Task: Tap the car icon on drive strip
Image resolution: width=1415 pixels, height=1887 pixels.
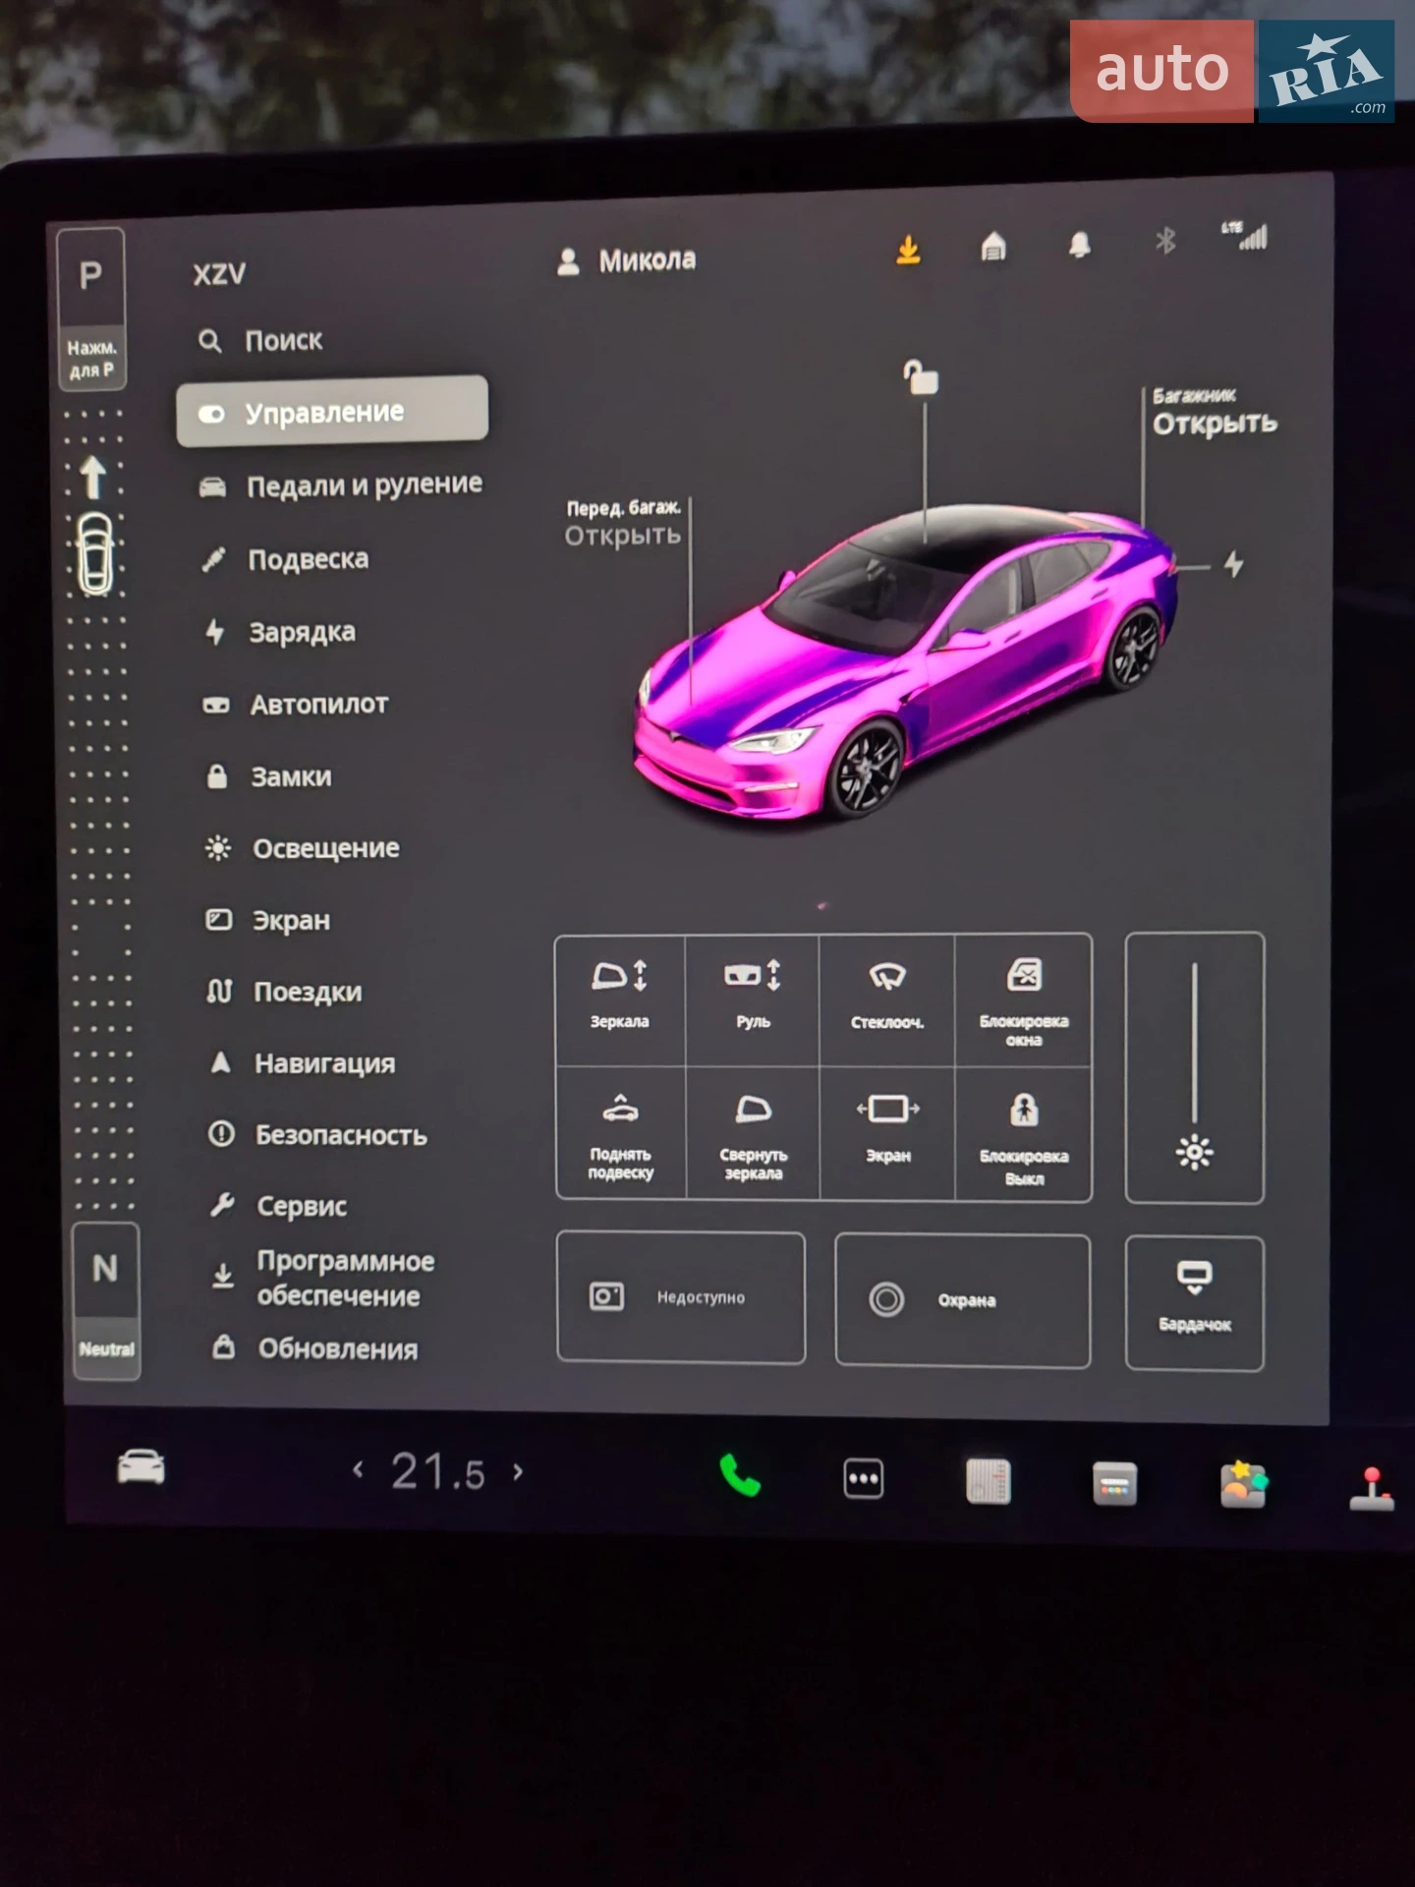Action: pyautogui.click(x=95, y=555)
